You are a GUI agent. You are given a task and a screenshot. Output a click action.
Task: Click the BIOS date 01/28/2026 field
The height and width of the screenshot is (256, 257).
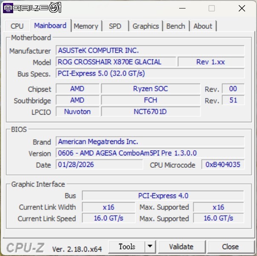point(99,164)
